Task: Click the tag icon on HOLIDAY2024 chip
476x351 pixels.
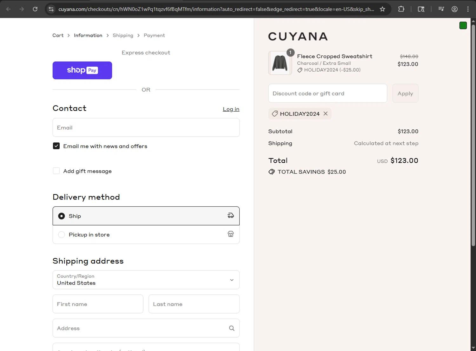Action: [x=275, y=114]
